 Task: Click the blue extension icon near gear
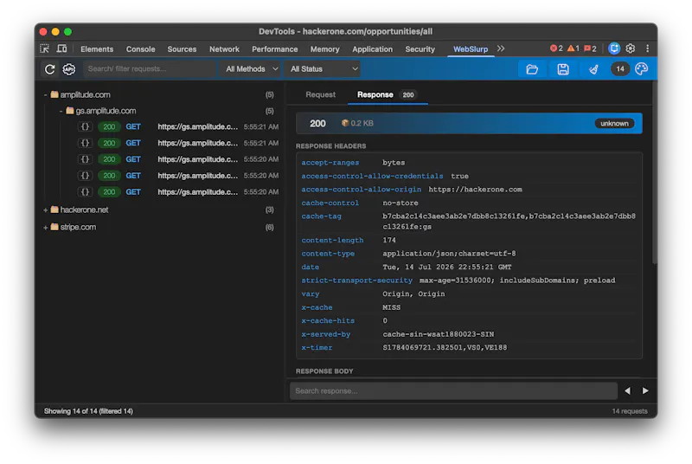point(614,48)
